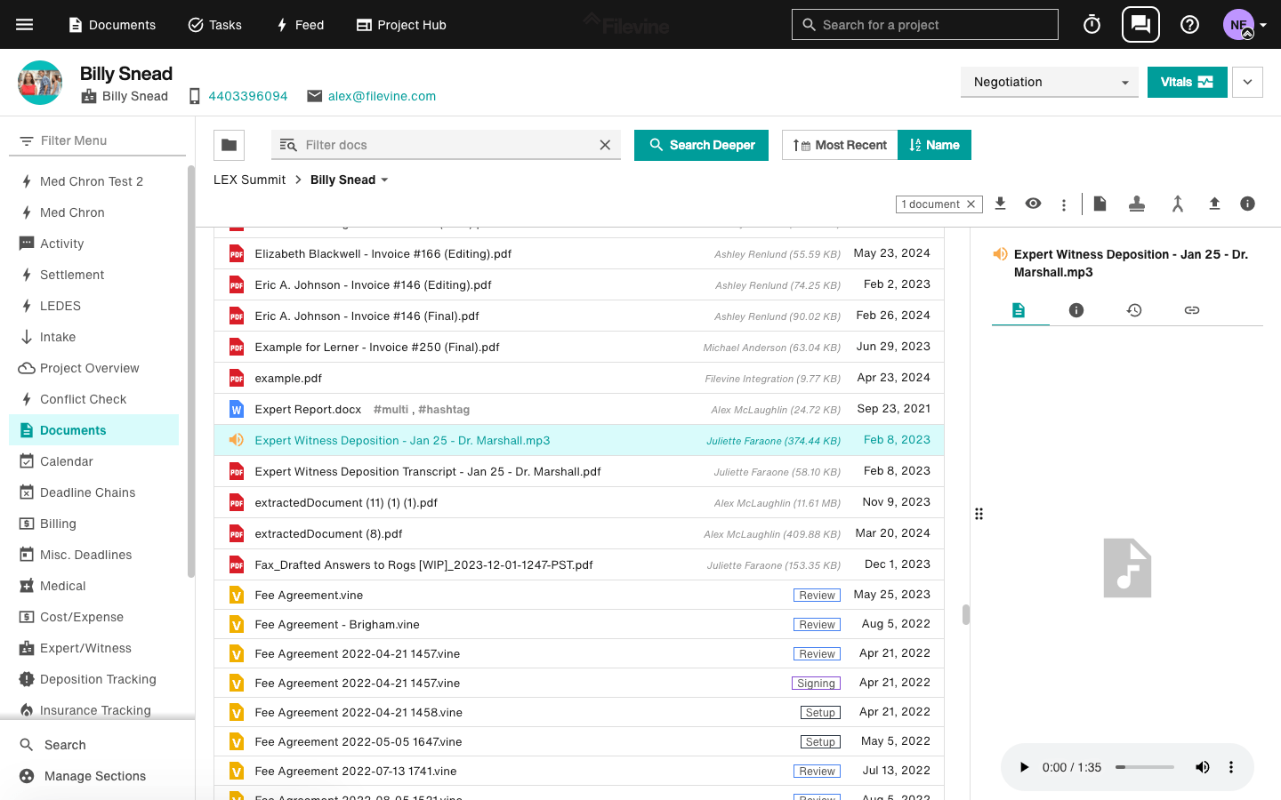Screen dimensions: 1281x800
Task: Click the document list scrollbar
Action: pos(965,615)
